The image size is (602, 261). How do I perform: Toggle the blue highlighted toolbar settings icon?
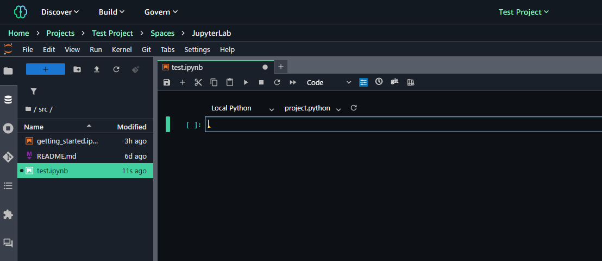(x=363, y=82)
